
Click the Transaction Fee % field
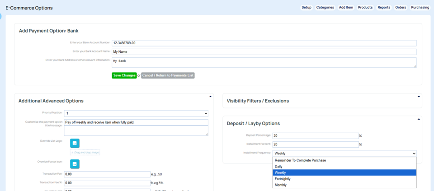click(x=107, y=183)
